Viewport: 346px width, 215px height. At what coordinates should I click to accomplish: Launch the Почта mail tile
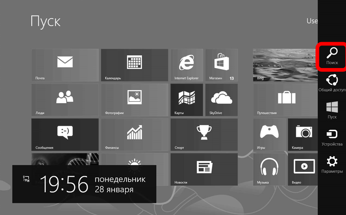tap(65, 65)
